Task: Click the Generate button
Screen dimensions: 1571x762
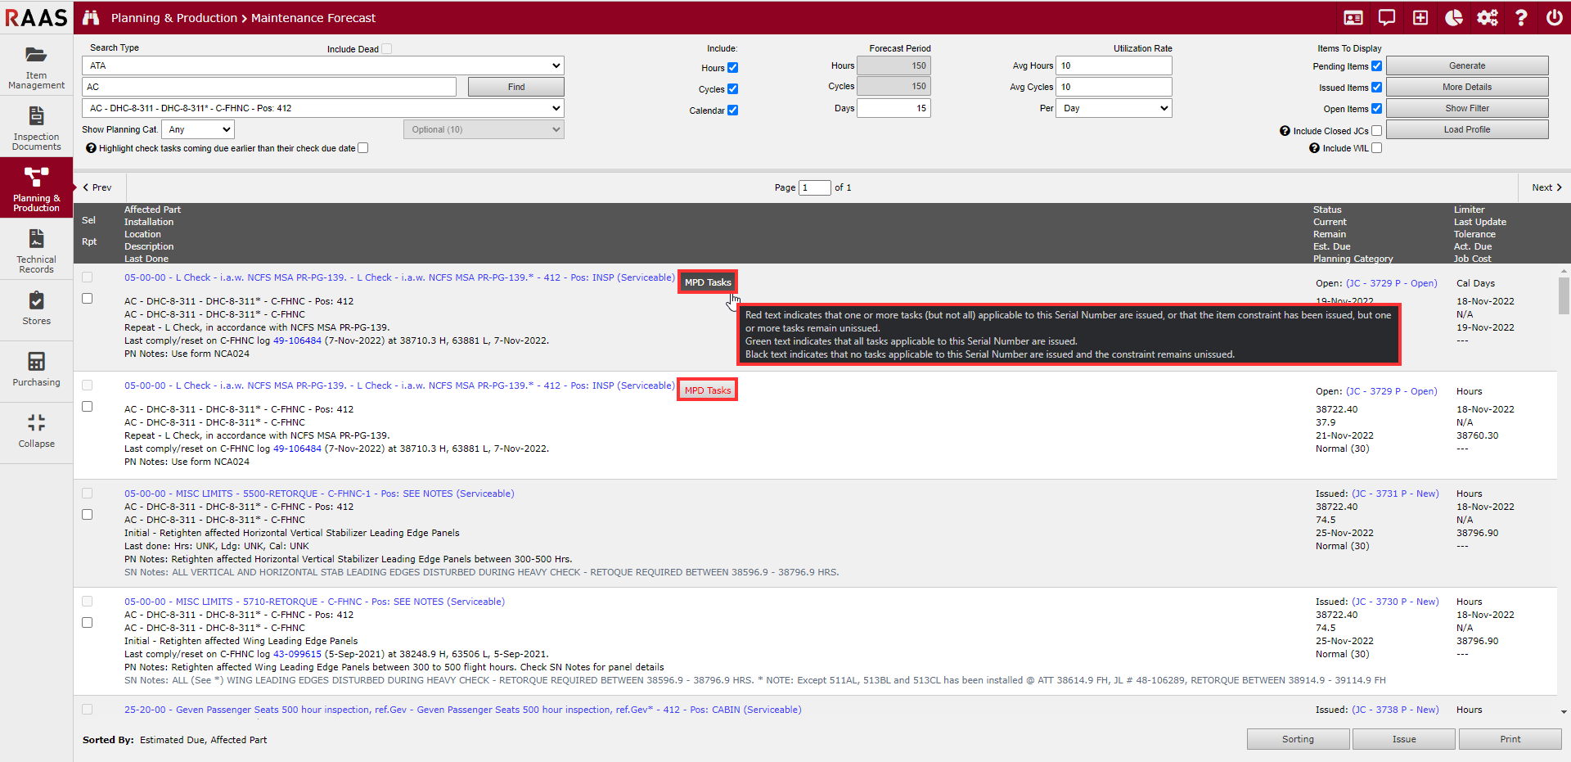Action: coord(1466,65)
